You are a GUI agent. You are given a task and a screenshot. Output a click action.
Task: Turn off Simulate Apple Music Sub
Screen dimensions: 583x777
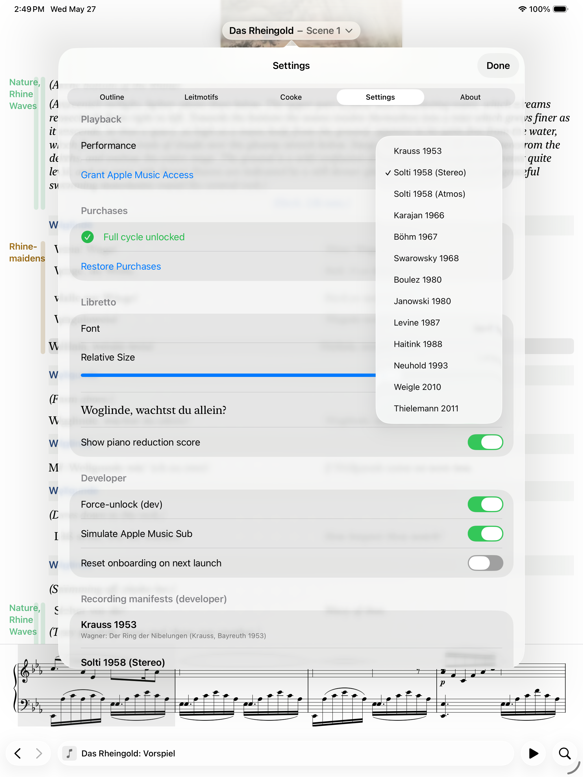tap(485, 534)
